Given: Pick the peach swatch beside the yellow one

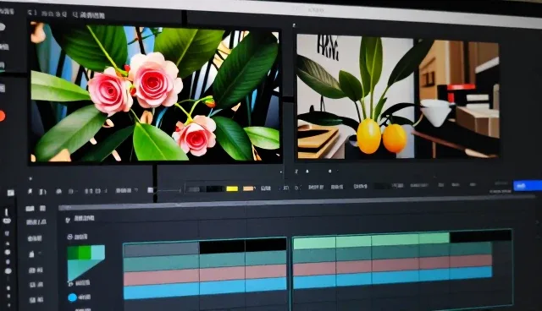Looking at the screenshot, I should pos(248,188).
